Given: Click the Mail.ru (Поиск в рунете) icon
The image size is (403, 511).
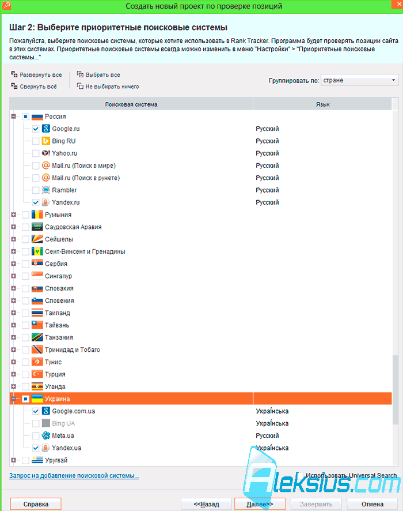Looking at the screenshot, I should [46, 178].
